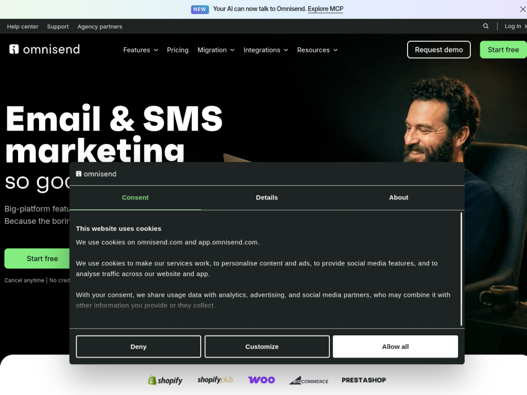527x395 pixels.
Task: Go to Support page
Action: [x=58, y=27]
